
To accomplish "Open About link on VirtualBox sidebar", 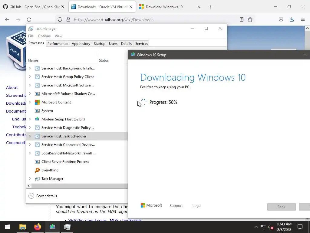I will pos(12,87).
